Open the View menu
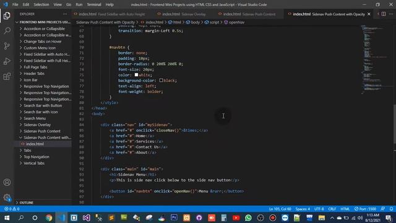The width and height of the screenshot is (396, 223). pos(58,4)
